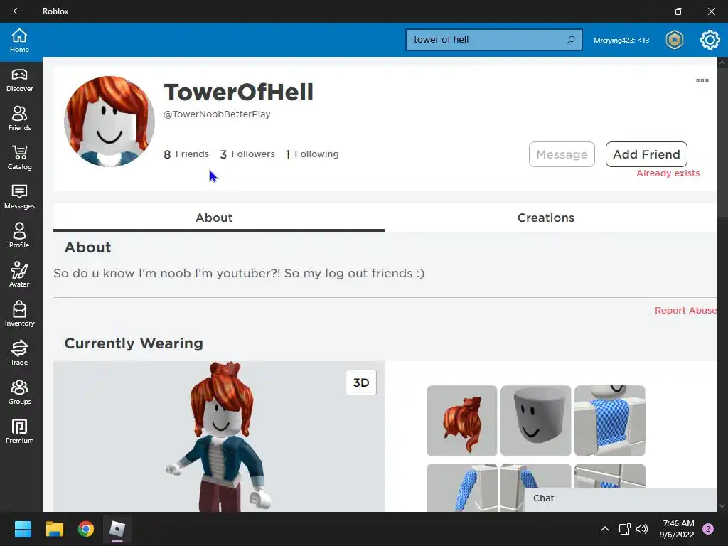
Task: Go to Home in the sidebar
Action: point(19,41)
